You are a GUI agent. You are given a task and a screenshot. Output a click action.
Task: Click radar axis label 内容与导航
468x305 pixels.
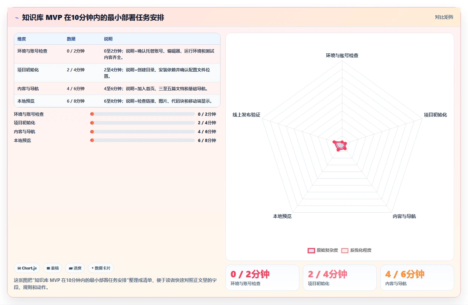(x=404, y=216)
